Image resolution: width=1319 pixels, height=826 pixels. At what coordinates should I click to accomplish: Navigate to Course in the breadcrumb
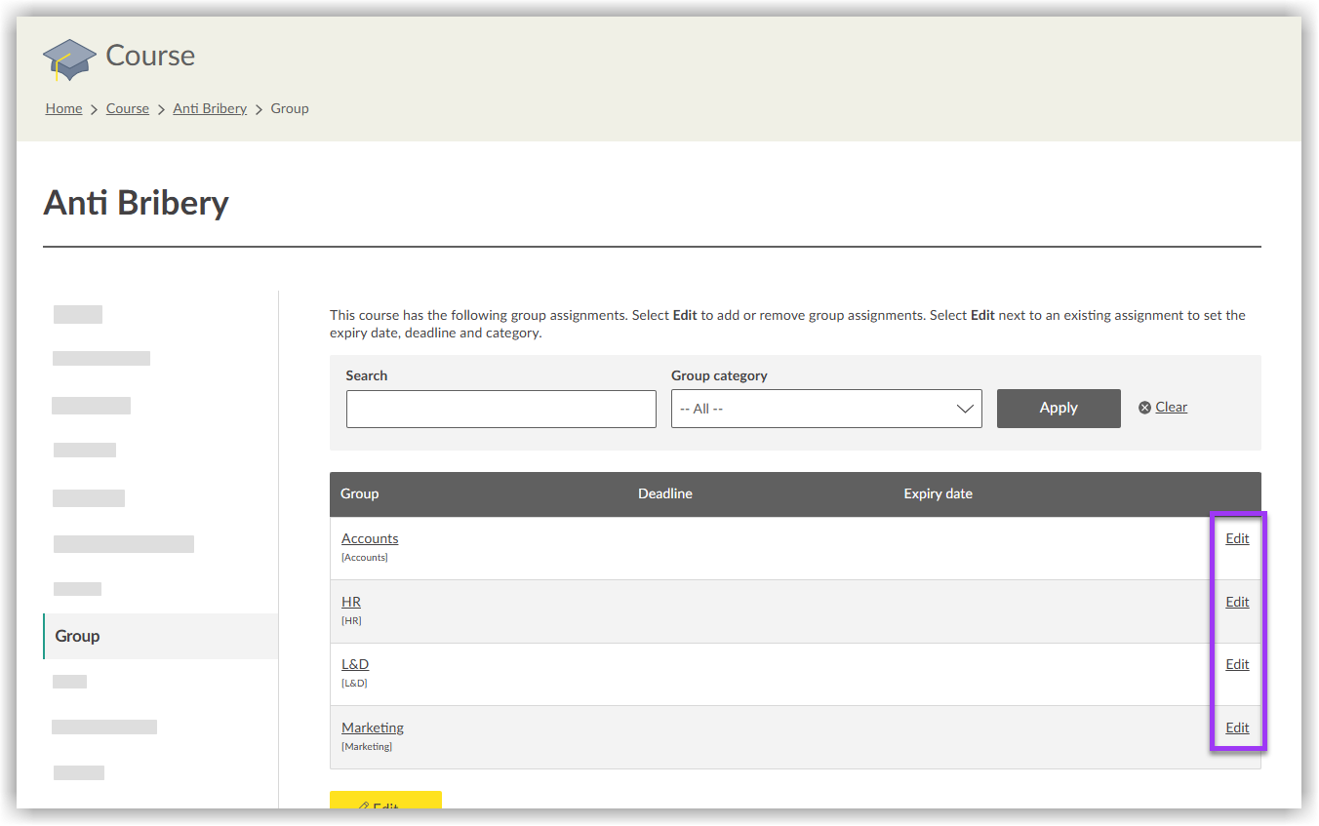(127, 108)
